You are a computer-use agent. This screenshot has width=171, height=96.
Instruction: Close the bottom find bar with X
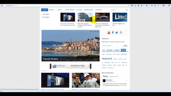(x=1, y=91)
